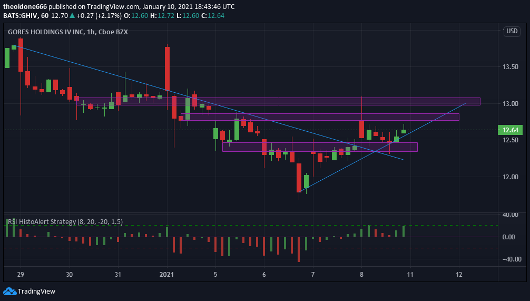Click the 7 date label
Image resolution: width=530 pixels, height=301 pixels.
click(312, 274)
